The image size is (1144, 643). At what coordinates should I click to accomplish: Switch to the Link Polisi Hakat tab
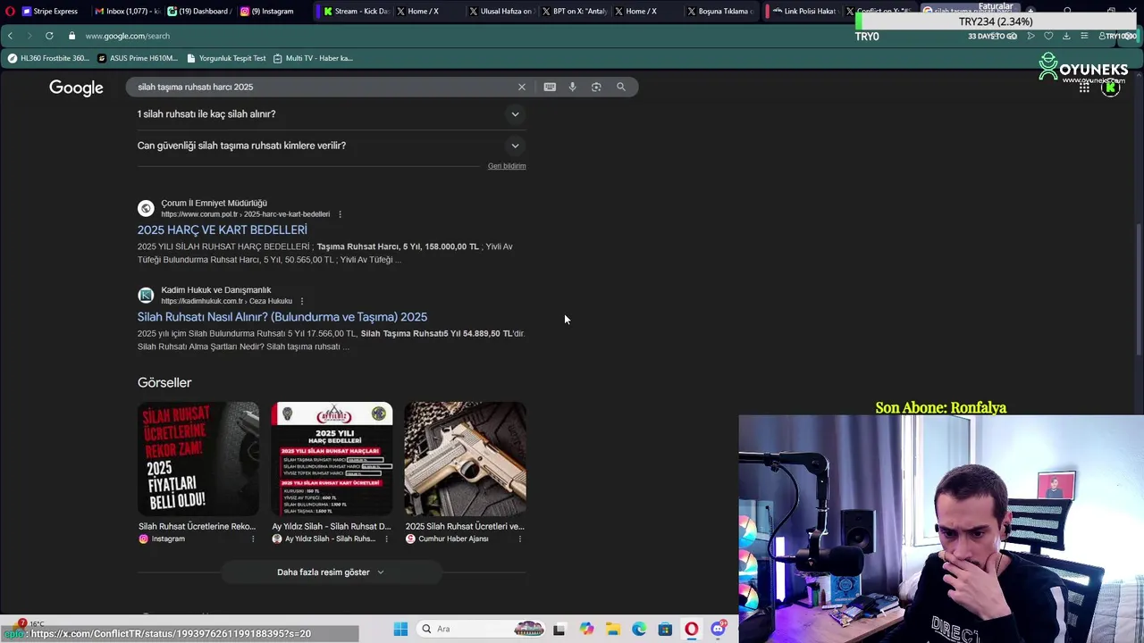point(801,12)
